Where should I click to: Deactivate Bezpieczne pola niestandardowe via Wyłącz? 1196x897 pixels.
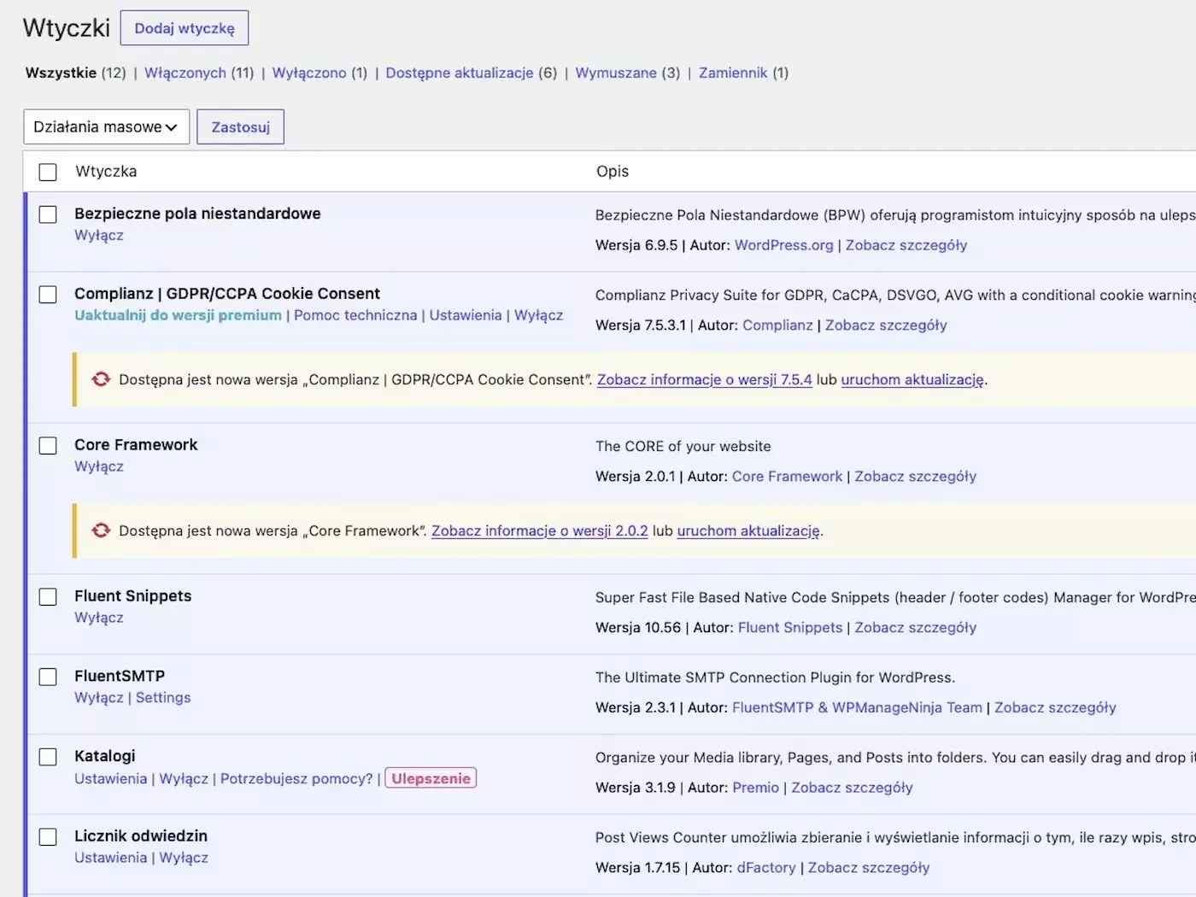[99, 235]
